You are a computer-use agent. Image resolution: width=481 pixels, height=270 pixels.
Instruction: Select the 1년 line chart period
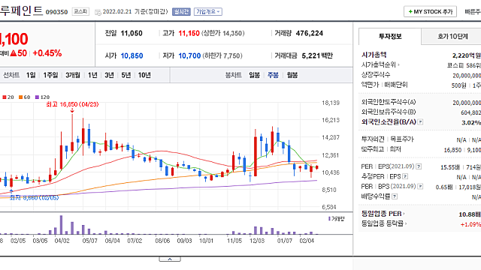click(x=92, y=75)
